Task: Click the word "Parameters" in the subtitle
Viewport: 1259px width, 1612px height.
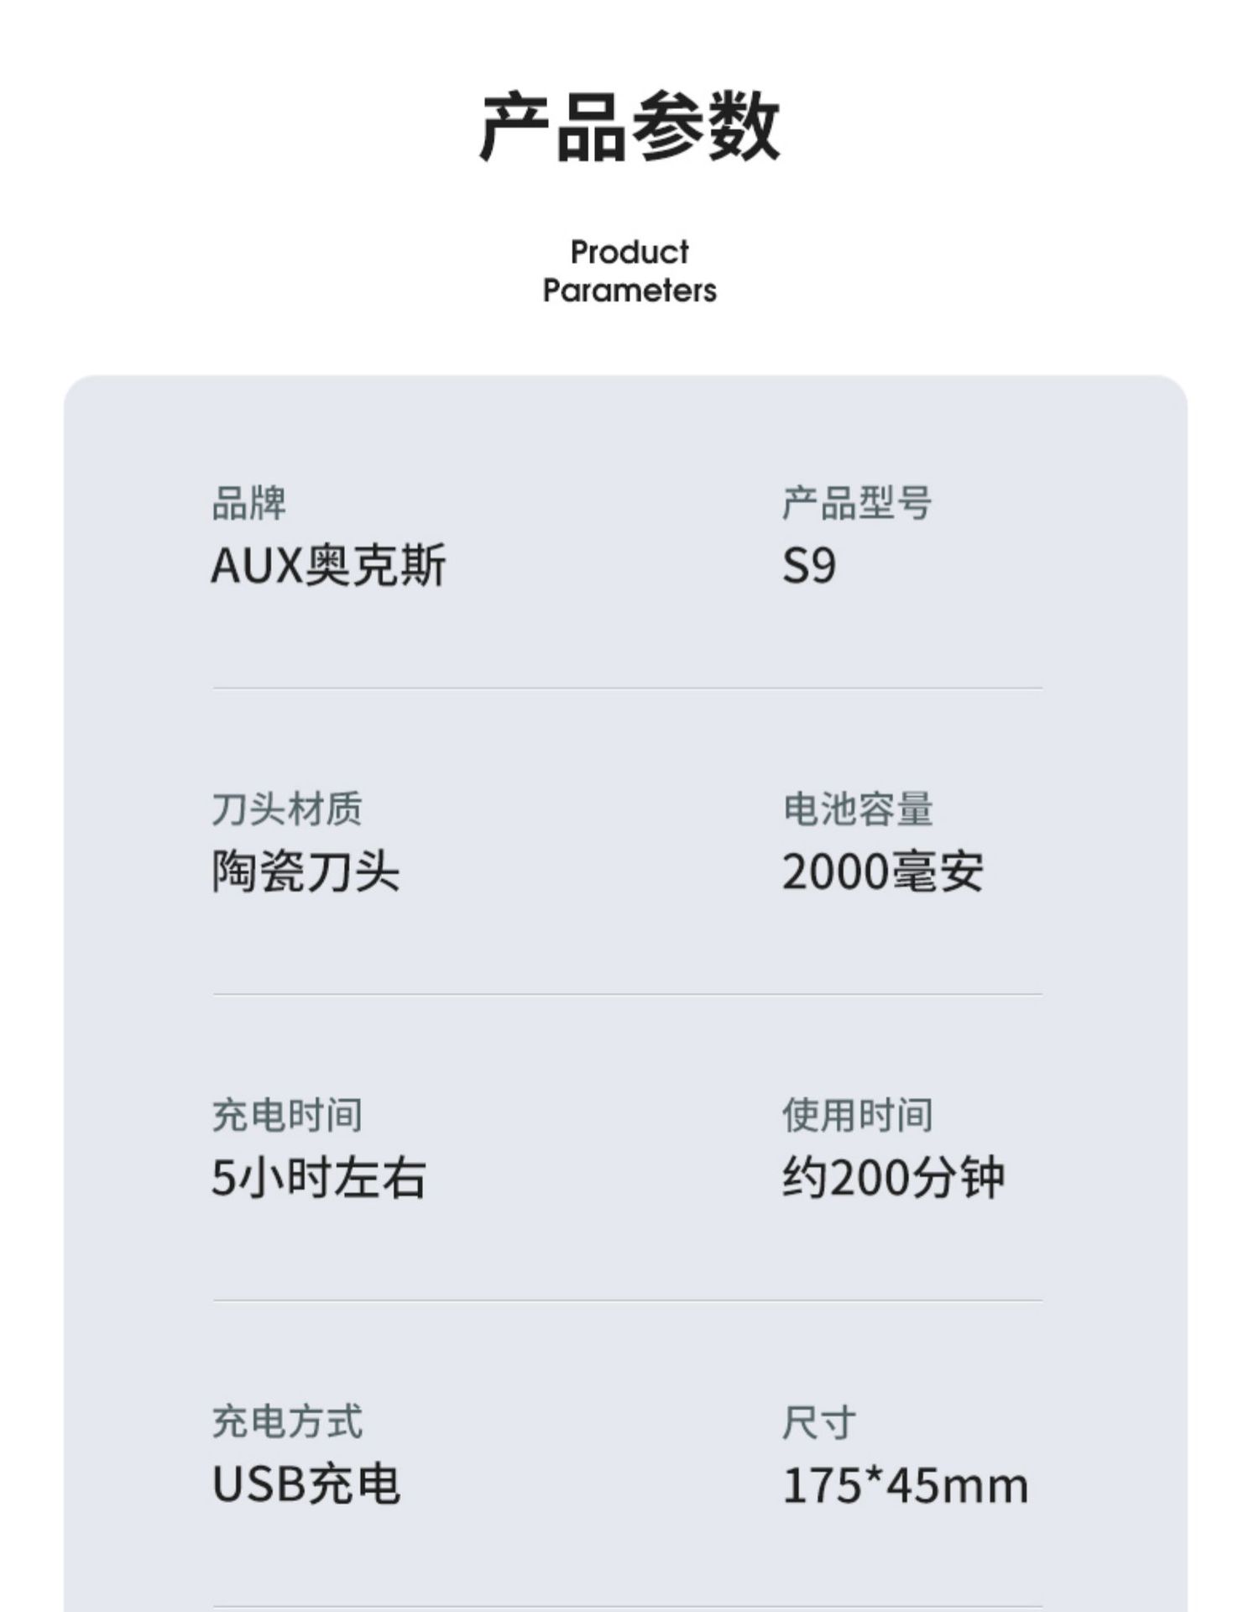Action: click(629, 290)
